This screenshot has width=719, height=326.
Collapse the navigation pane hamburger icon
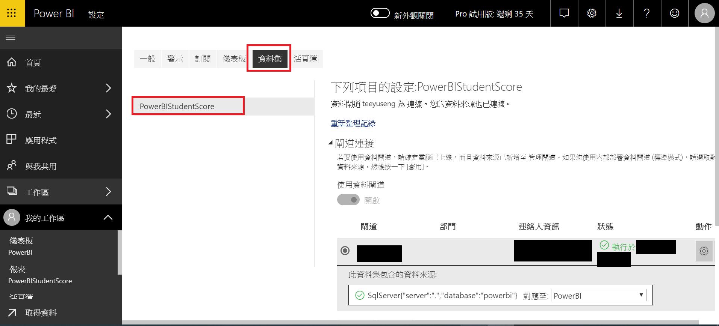[x=11, y=38]
